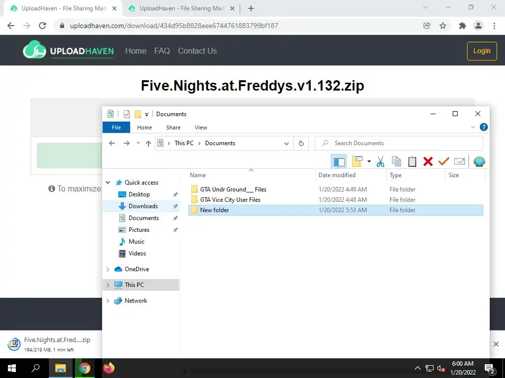Open the Share ribbon tab
The width and height of the screenshot is (505, 378).
click(173, 127)
